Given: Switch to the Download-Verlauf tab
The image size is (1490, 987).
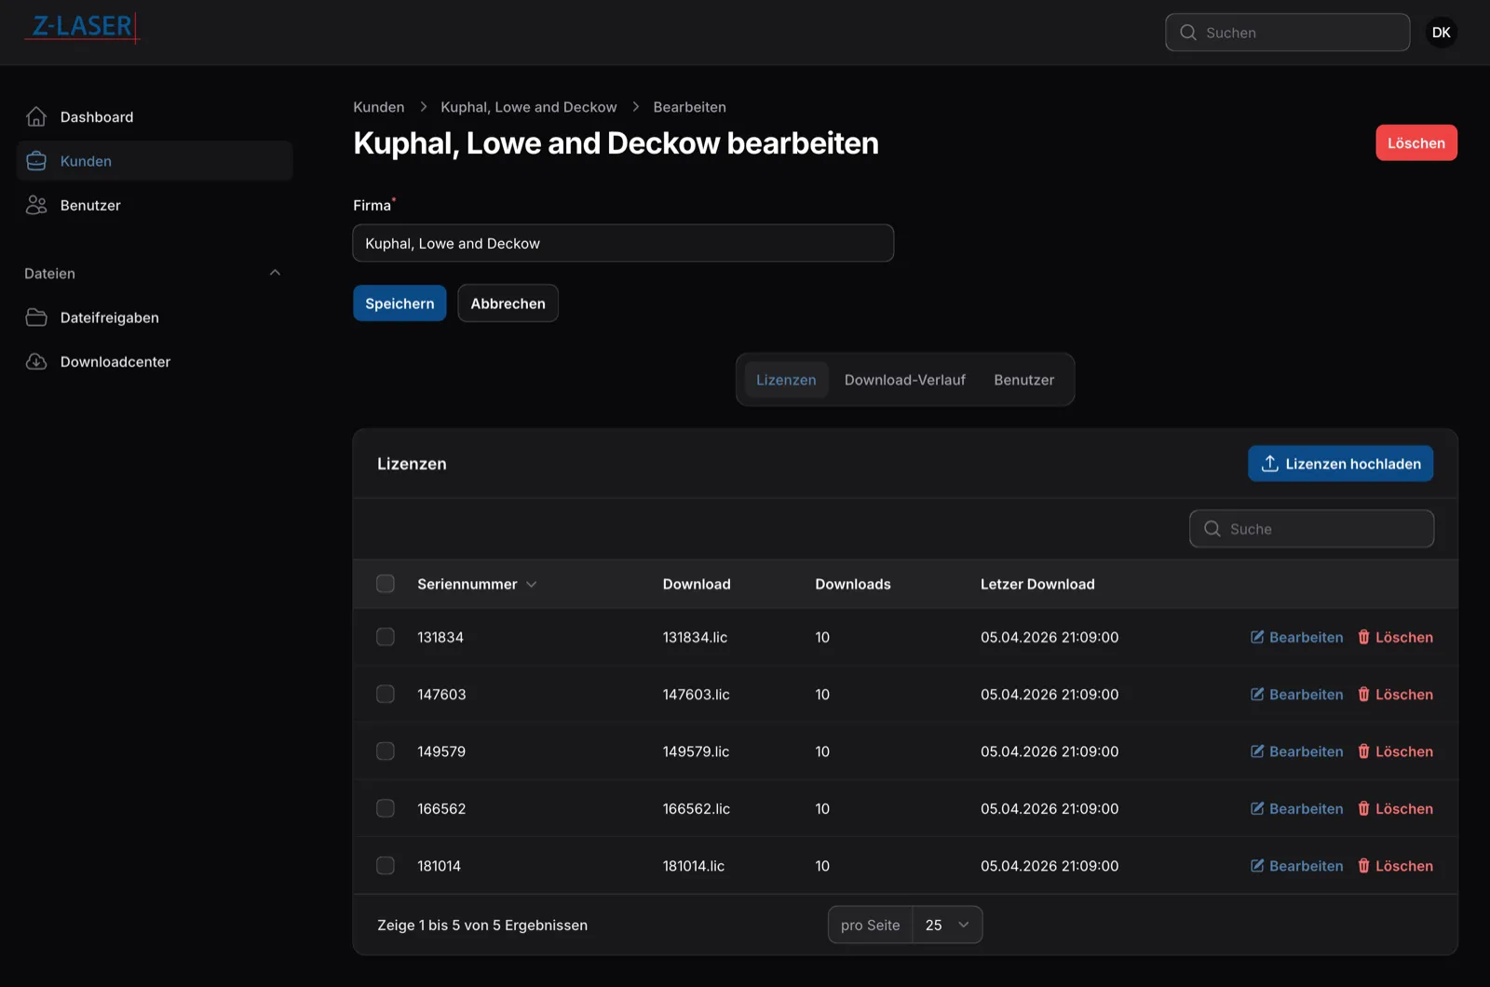Looking at the screenshot, I should [x=904, y=380].
